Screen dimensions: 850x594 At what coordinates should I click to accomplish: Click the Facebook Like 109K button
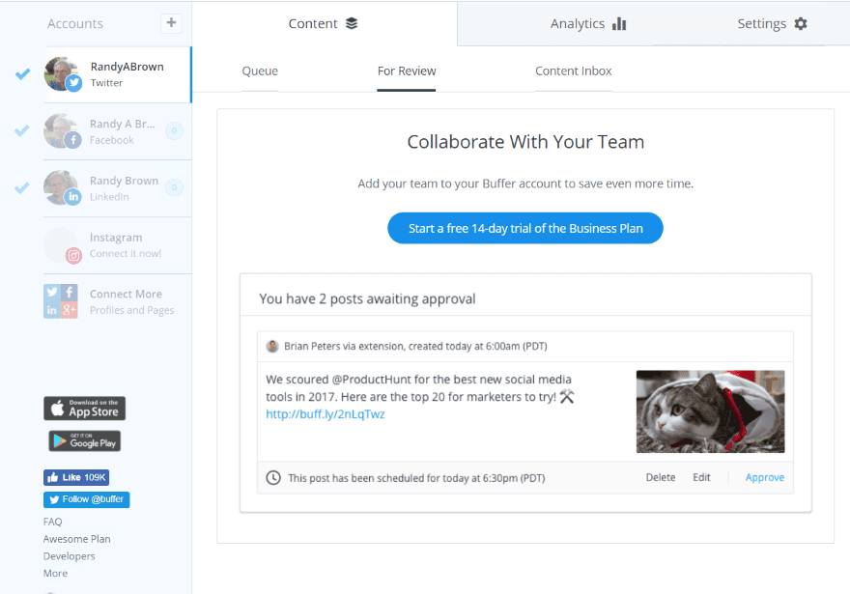pos(76,477)
